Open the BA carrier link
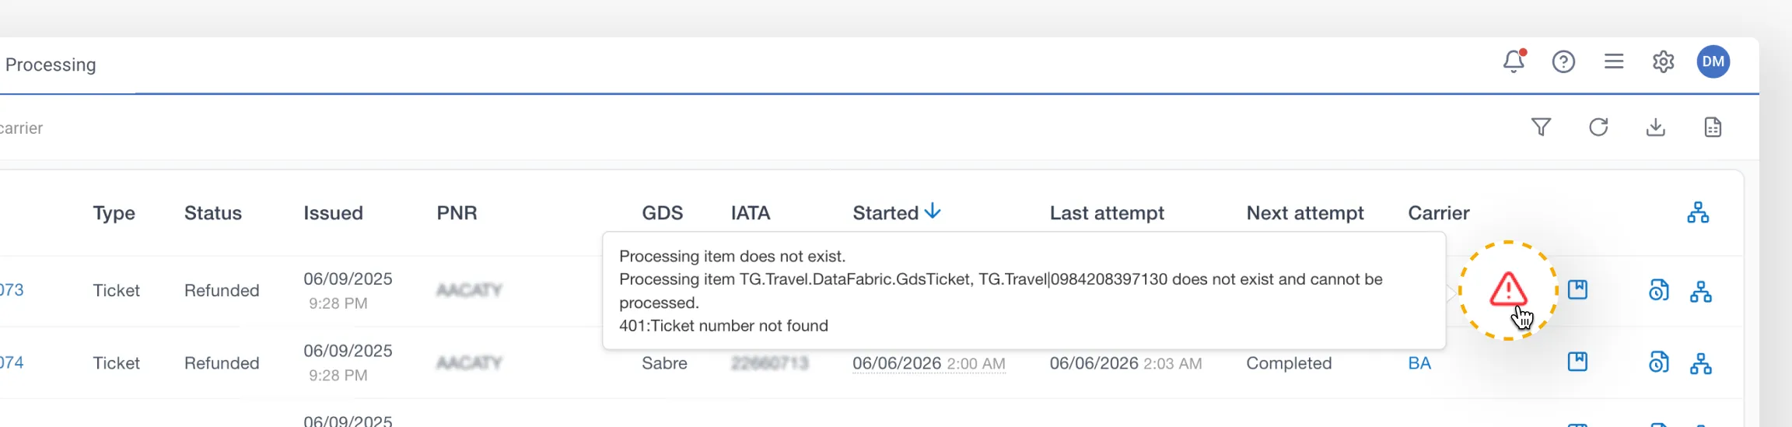 coord(1419,363)
